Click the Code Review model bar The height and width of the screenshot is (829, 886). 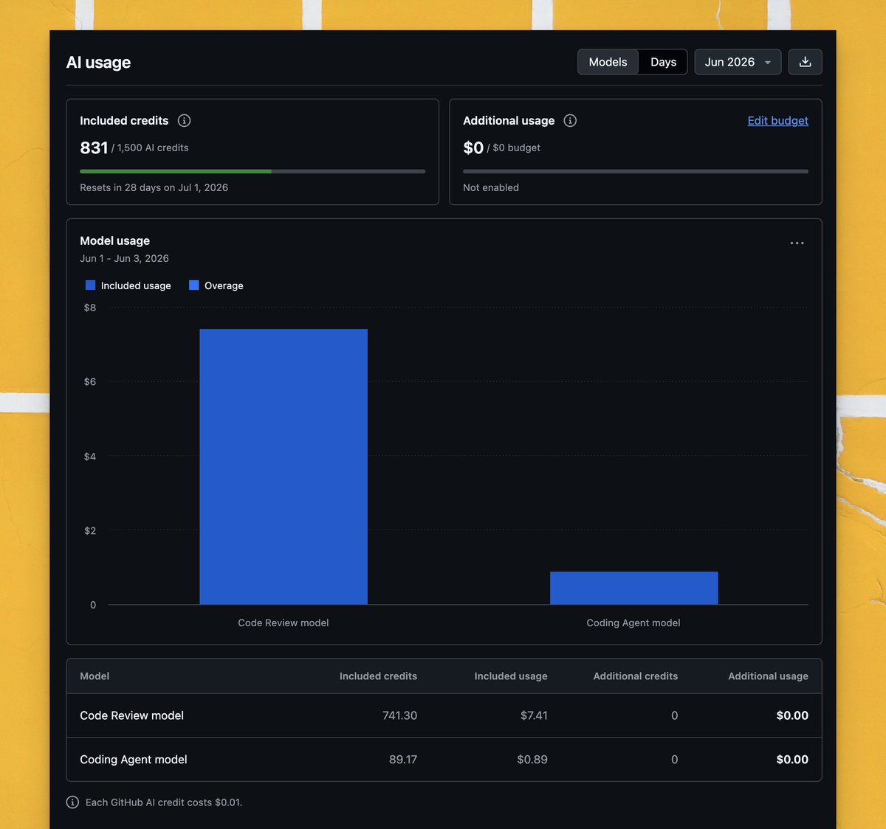tap(284, 467)
